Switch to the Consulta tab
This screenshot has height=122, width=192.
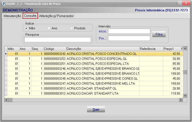[x=30, y=16]
